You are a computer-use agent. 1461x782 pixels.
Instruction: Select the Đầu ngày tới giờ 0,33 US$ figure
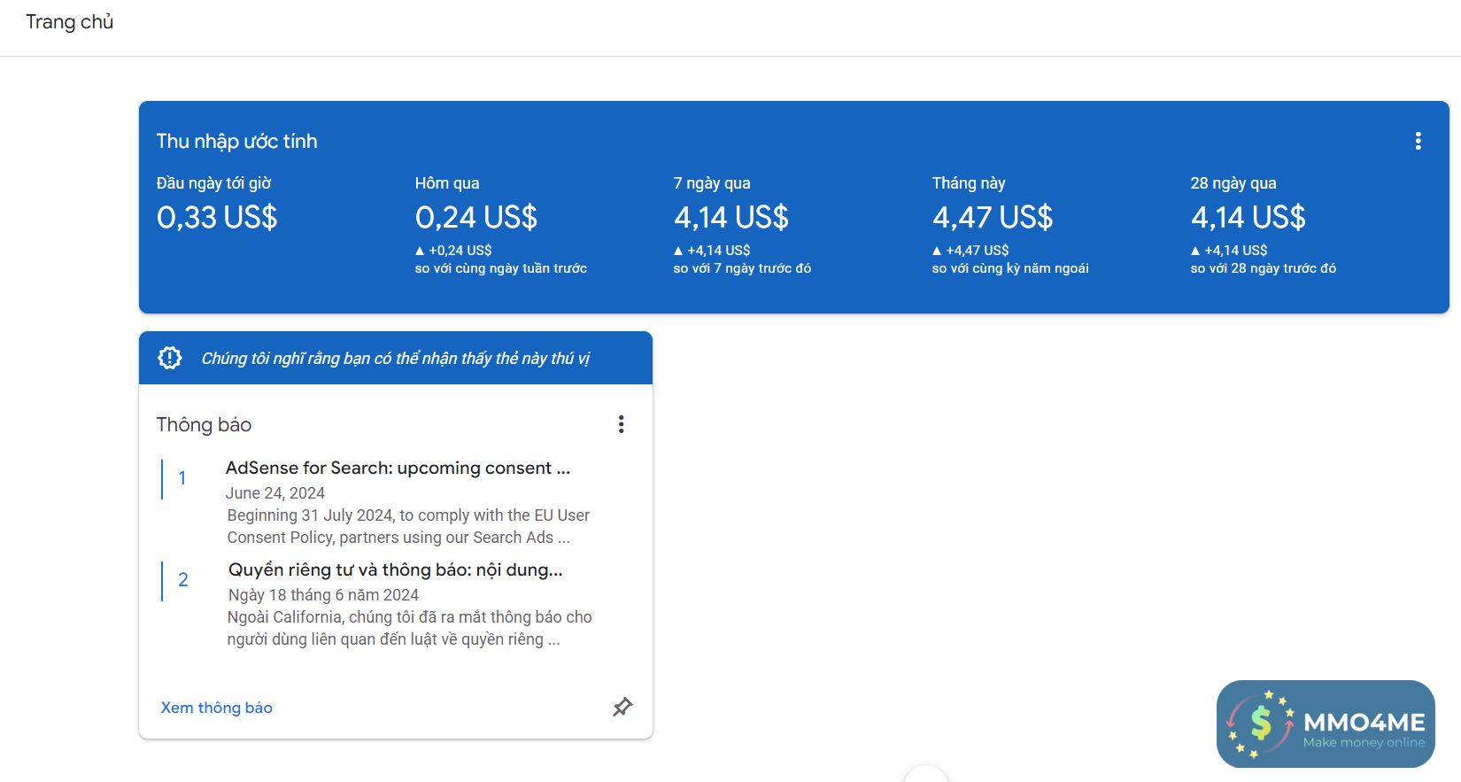[217, 217]
